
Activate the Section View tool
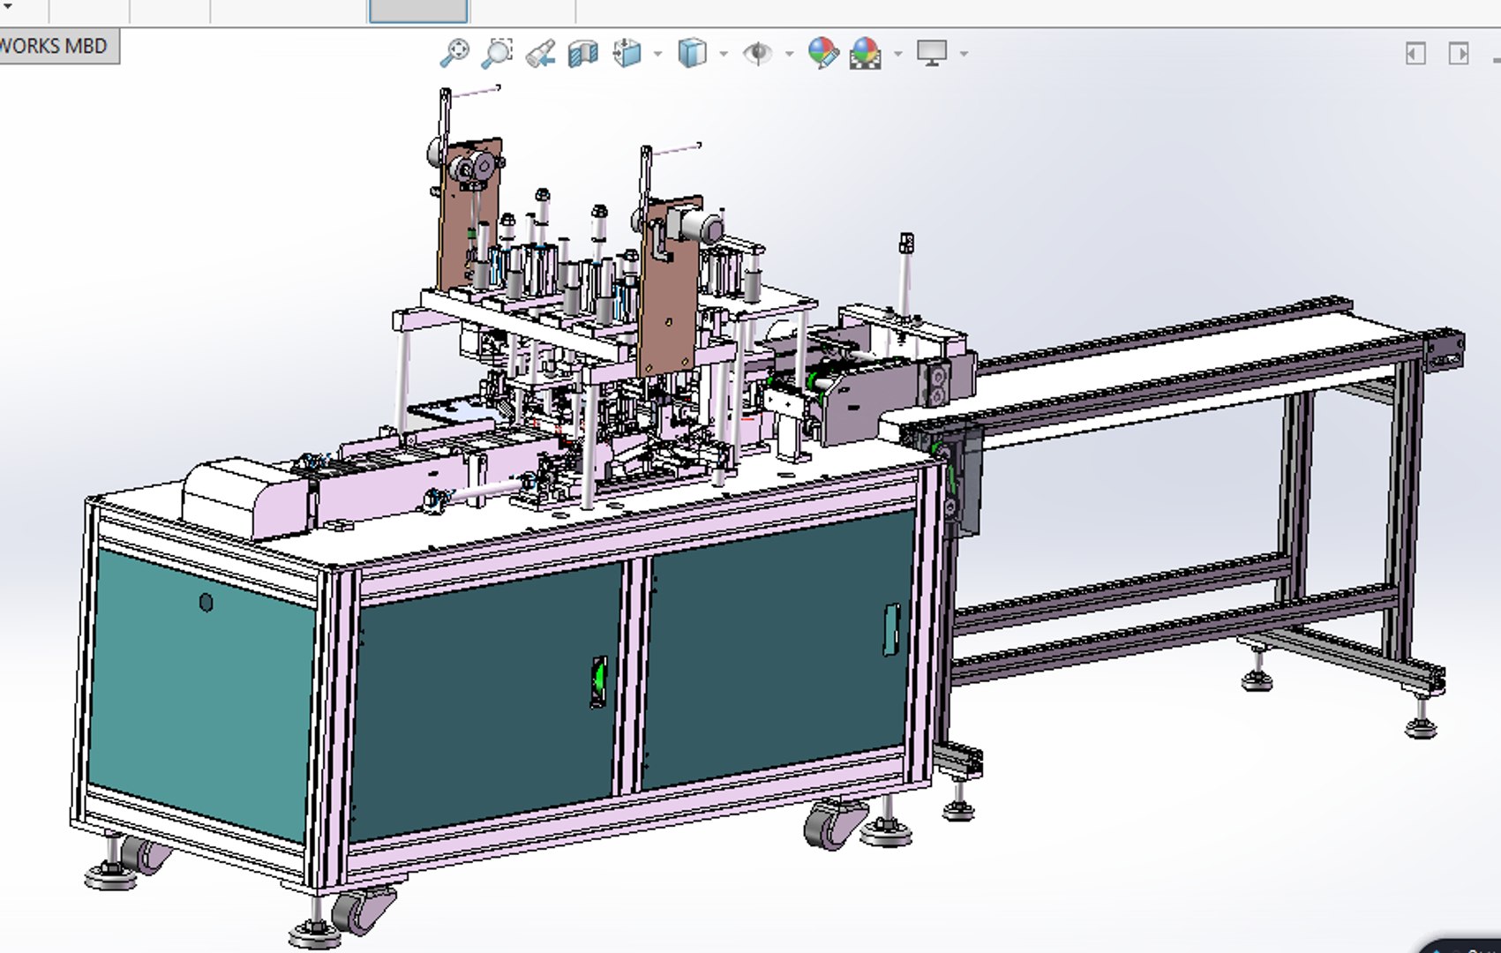click(x=582, y=54)
